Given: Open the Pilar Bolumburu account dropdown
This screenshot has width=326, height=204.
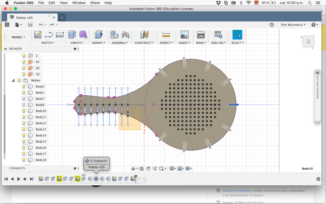Looking at the screenshot, I should pyautogui.click(x=293, y=25).
